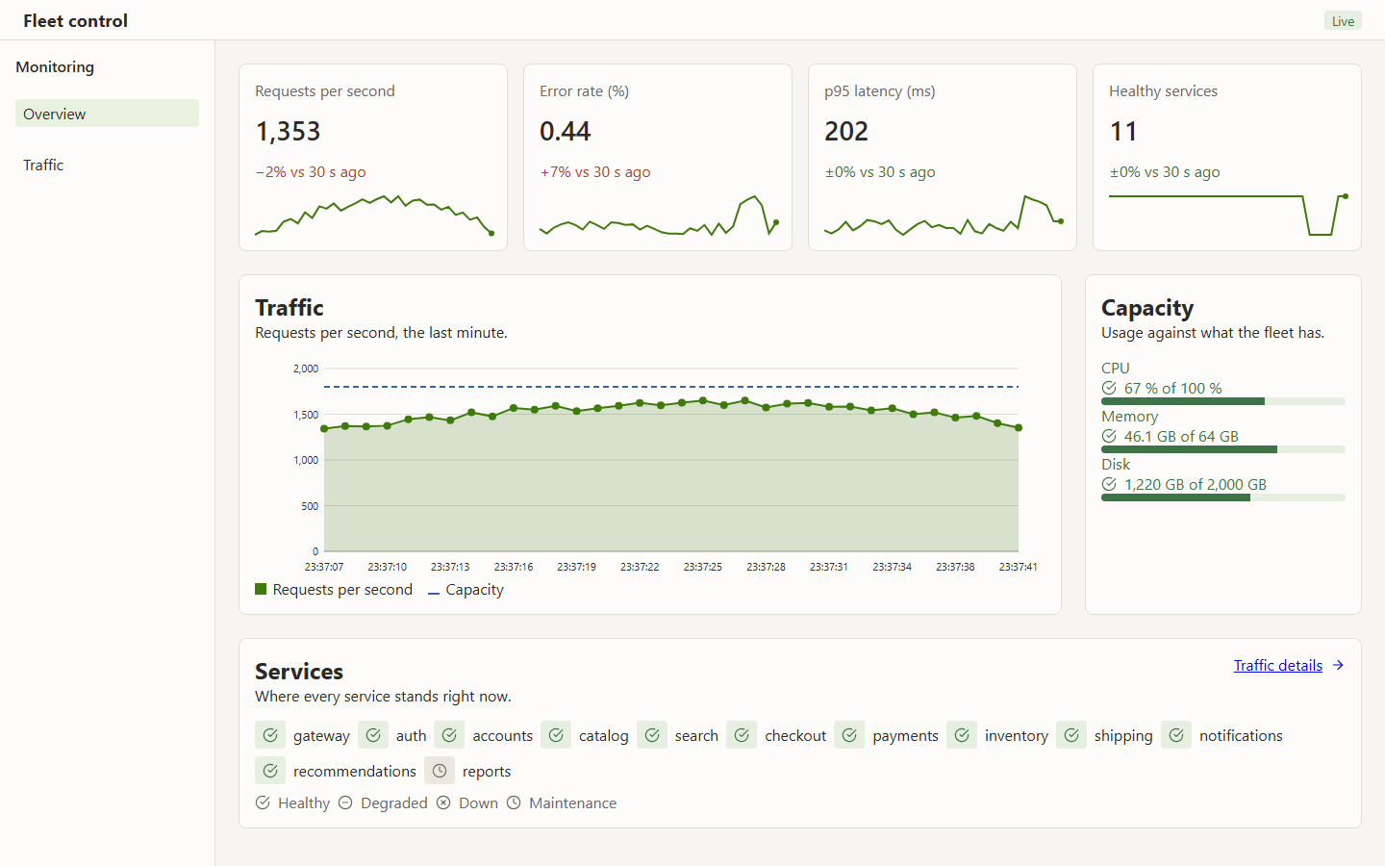This screenshot has width=1385, height=866.
Task: Click the gateway healthy status icon
Action: pos(270,735)
